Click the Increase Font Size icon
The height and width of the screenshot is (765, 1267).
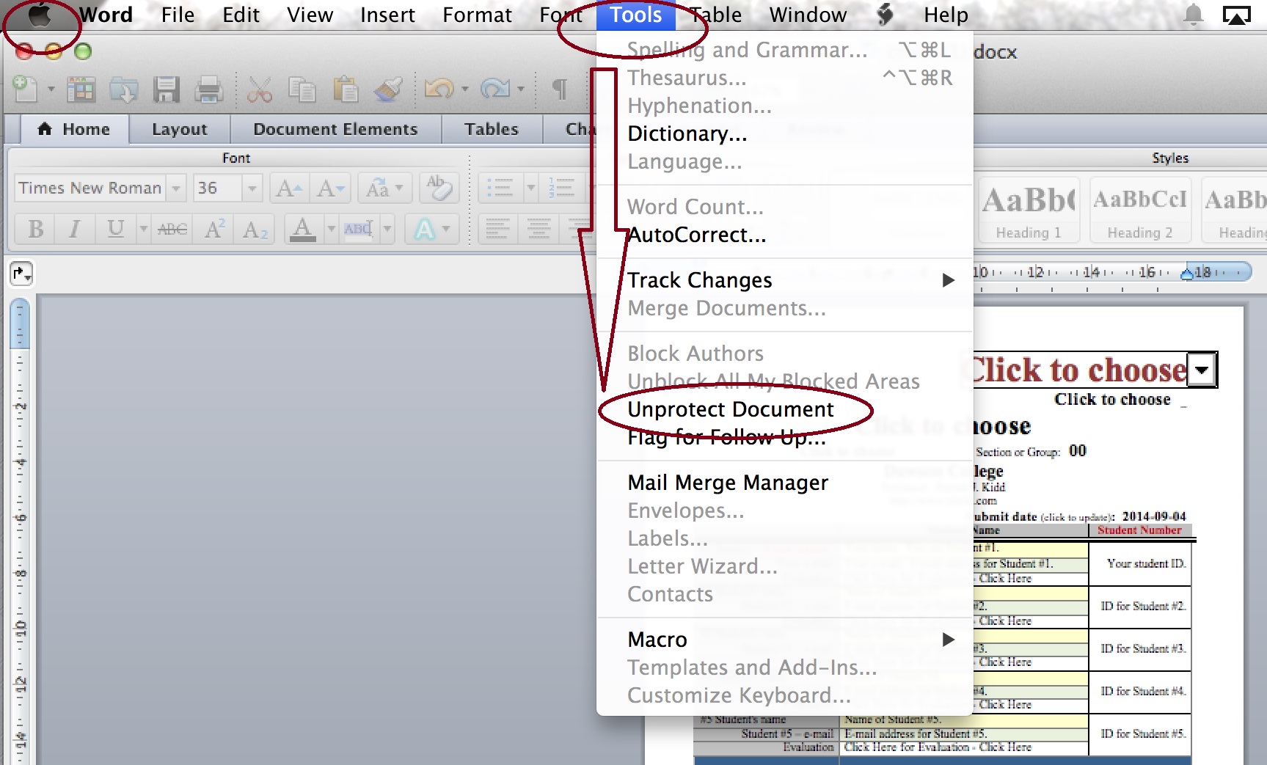click(x=289, y=188)
